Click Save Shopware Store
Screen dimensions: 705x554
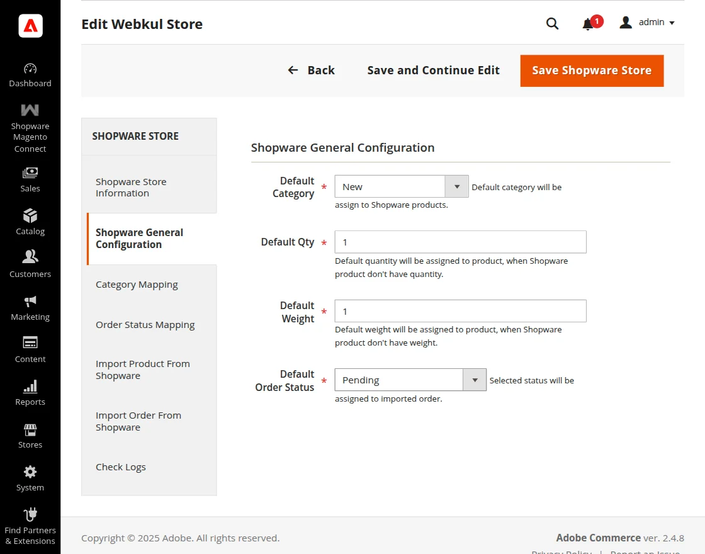point(591,71)
